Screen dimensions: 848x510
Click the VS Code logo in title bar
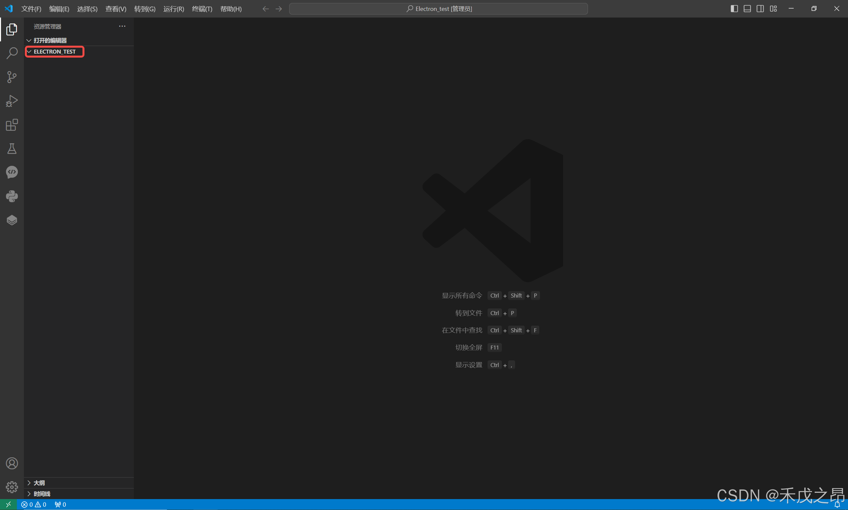point(9,9)
